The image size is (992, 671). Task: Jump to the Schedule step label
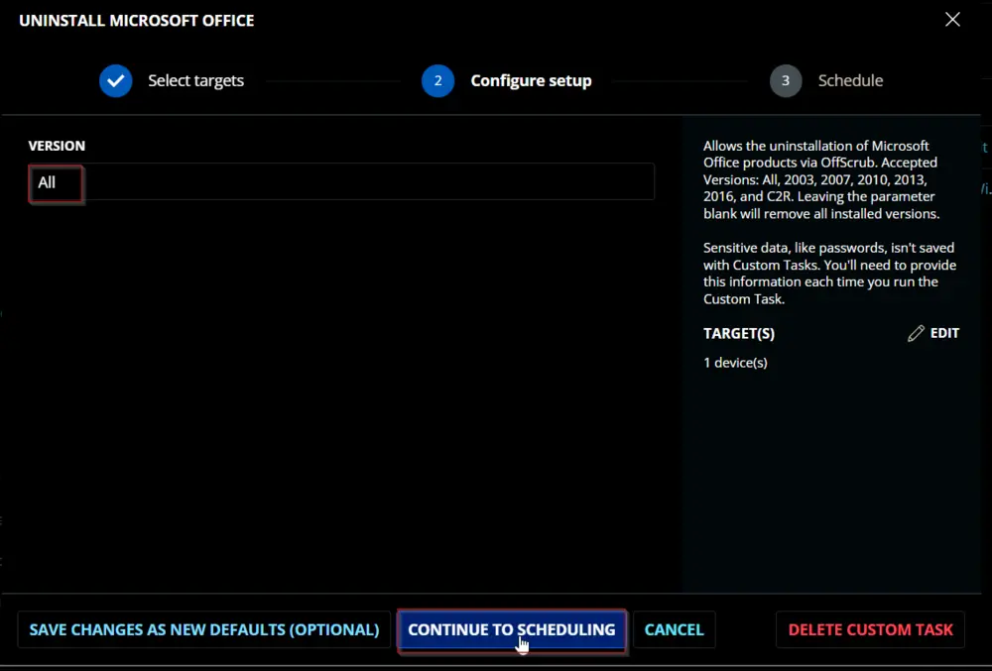[850, 81]
